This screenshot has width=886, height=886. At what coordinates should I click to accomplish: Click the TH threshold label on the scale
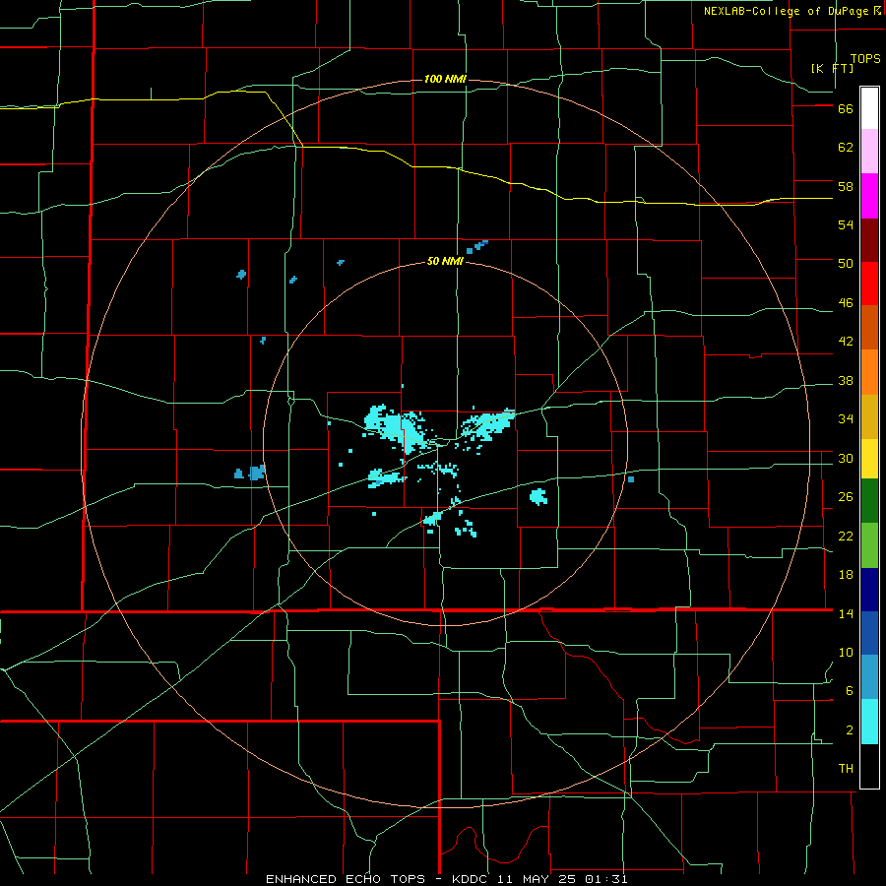tap(846, 769)
